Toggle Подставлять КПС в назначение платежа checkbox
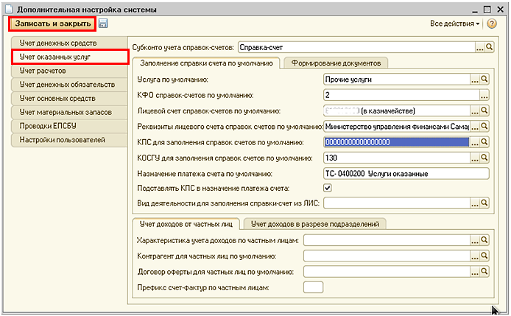The height and width of the screenshot is (316, 511). click(328, 189)
